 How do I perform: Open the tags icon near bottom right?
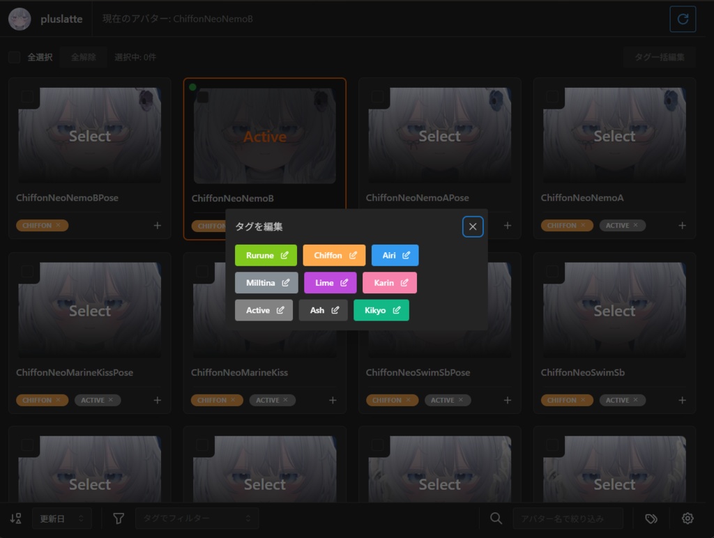pyautogui.click(x=651, y=518)
